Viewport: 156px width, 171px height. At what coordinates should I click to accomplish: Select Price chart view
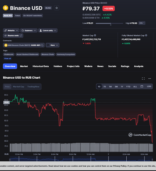tap(7, 87)
